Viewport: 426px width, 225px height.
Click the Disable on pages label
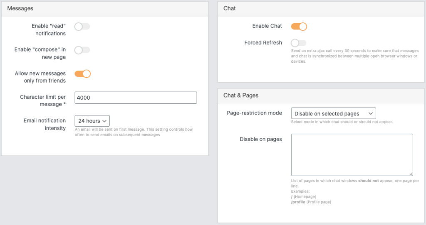[x=261, y=139]
